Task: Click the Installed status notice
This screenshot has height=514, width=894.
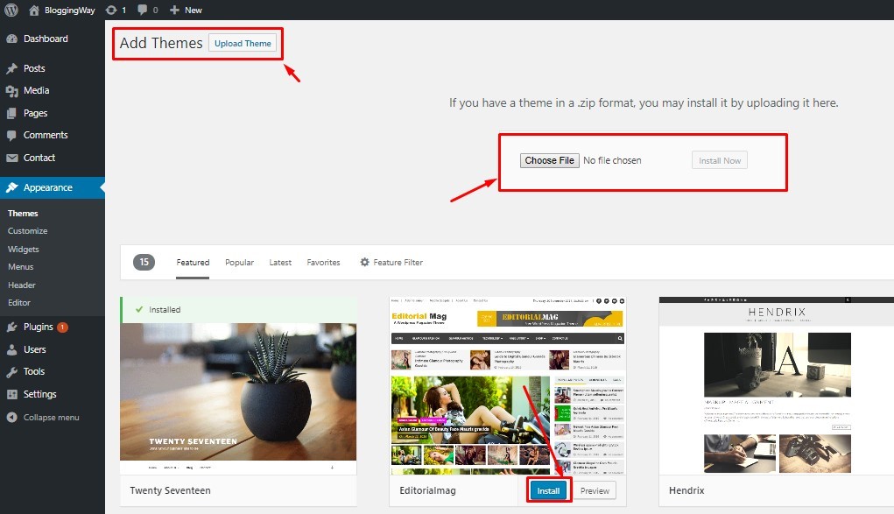Action: click(238, 310)
